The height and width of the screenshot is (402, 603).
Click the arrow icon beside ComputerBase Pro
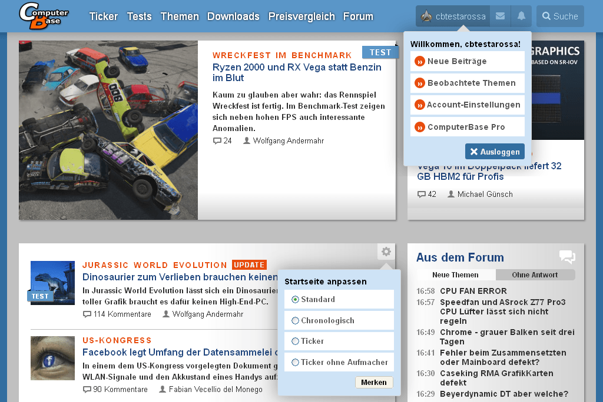[x=419, y=127]
